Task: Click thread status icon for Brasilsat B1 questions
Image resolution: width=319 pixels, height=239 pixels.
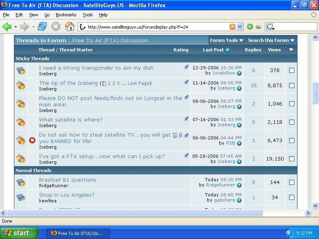Action: (21, 182)
